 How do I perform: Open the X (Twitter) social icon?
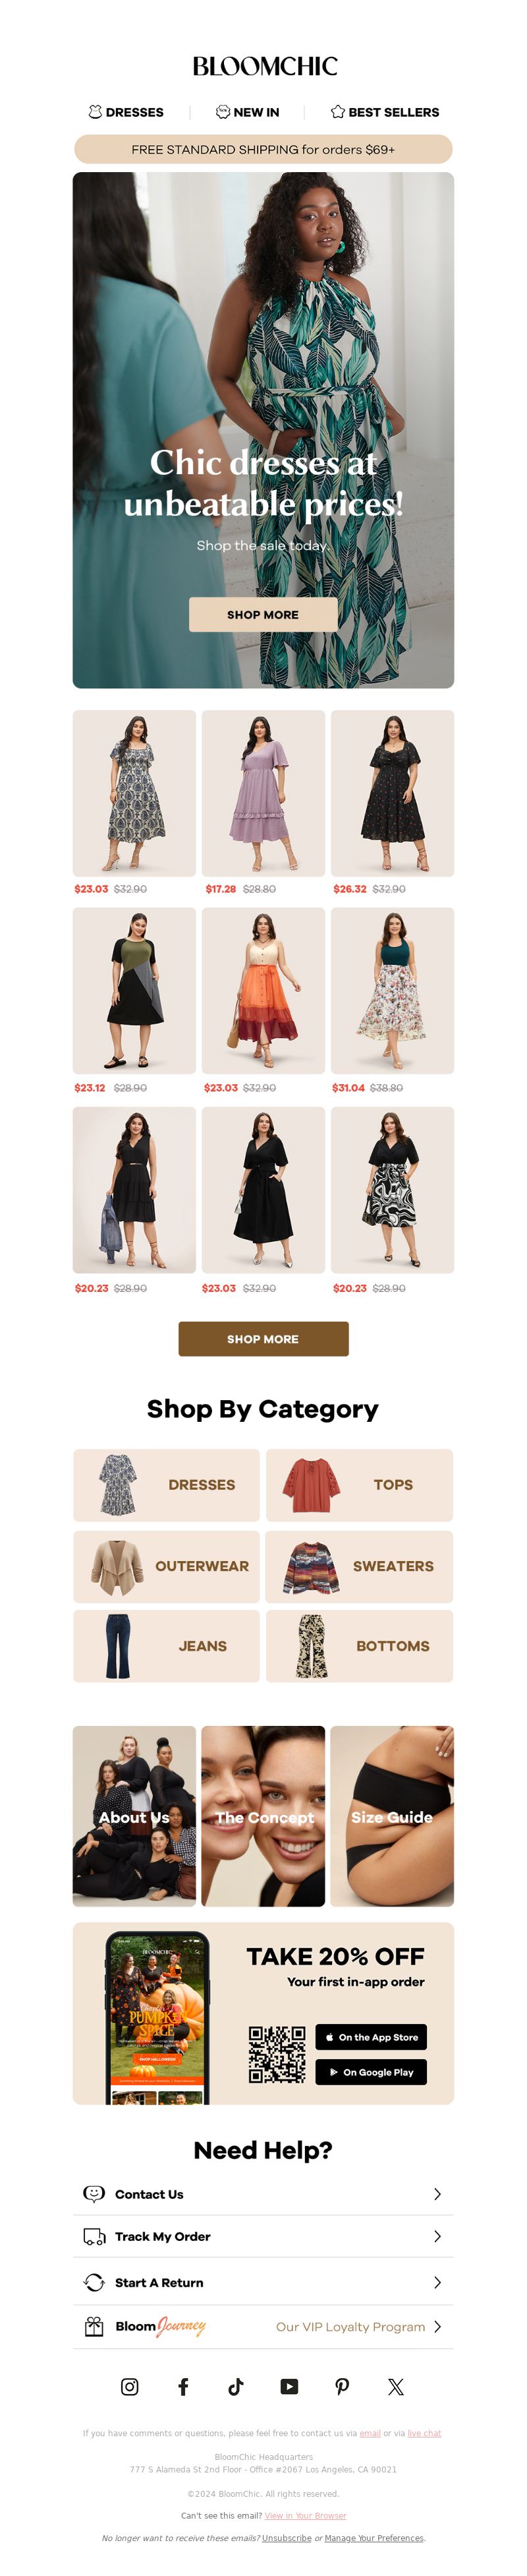tap(395, 2386)
